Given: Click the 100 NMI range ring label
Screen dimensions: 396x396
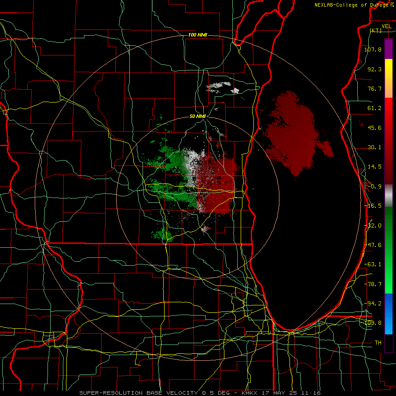Looking at the screenshot, I should point(198,35).
